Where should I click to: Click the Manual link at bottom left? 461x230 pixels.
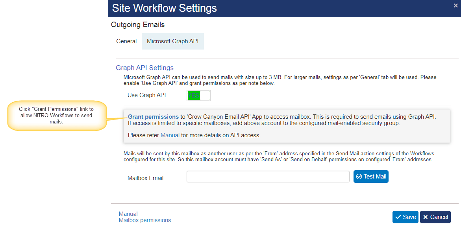[128, 213]
